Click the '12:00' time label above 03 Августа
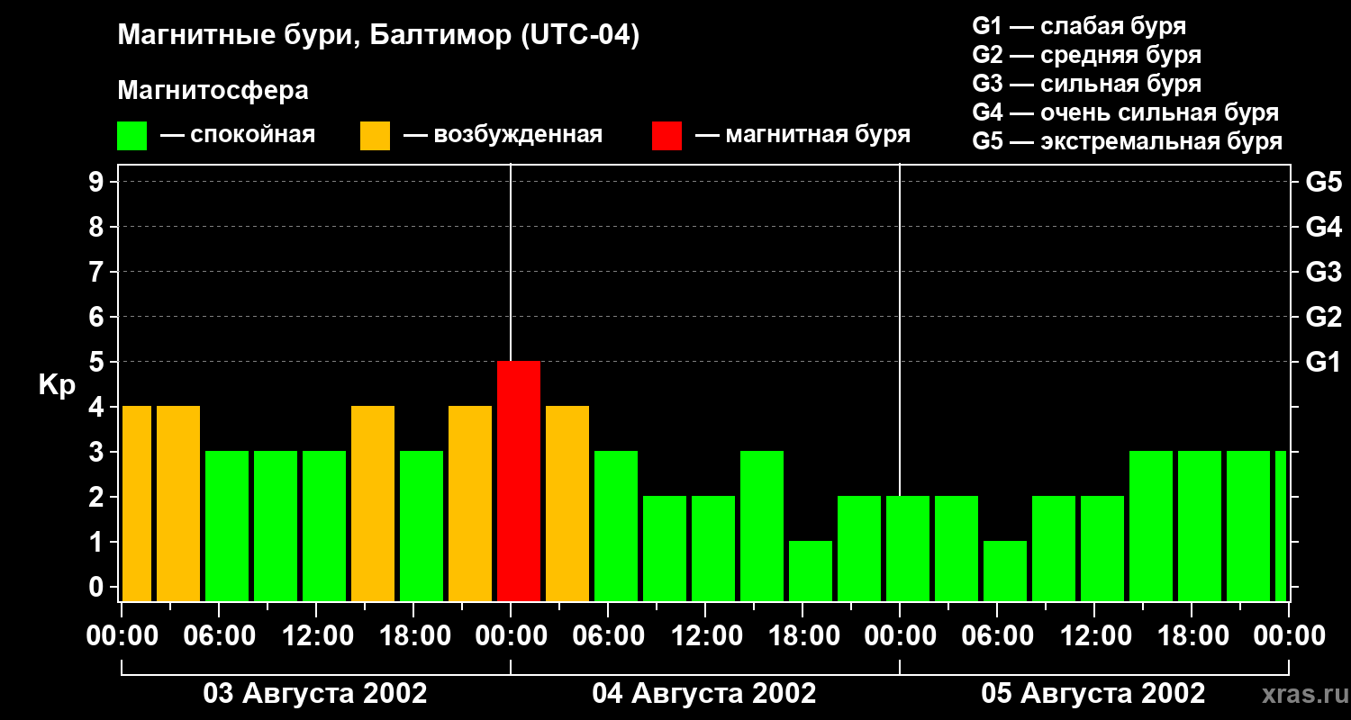 (316, 636)
